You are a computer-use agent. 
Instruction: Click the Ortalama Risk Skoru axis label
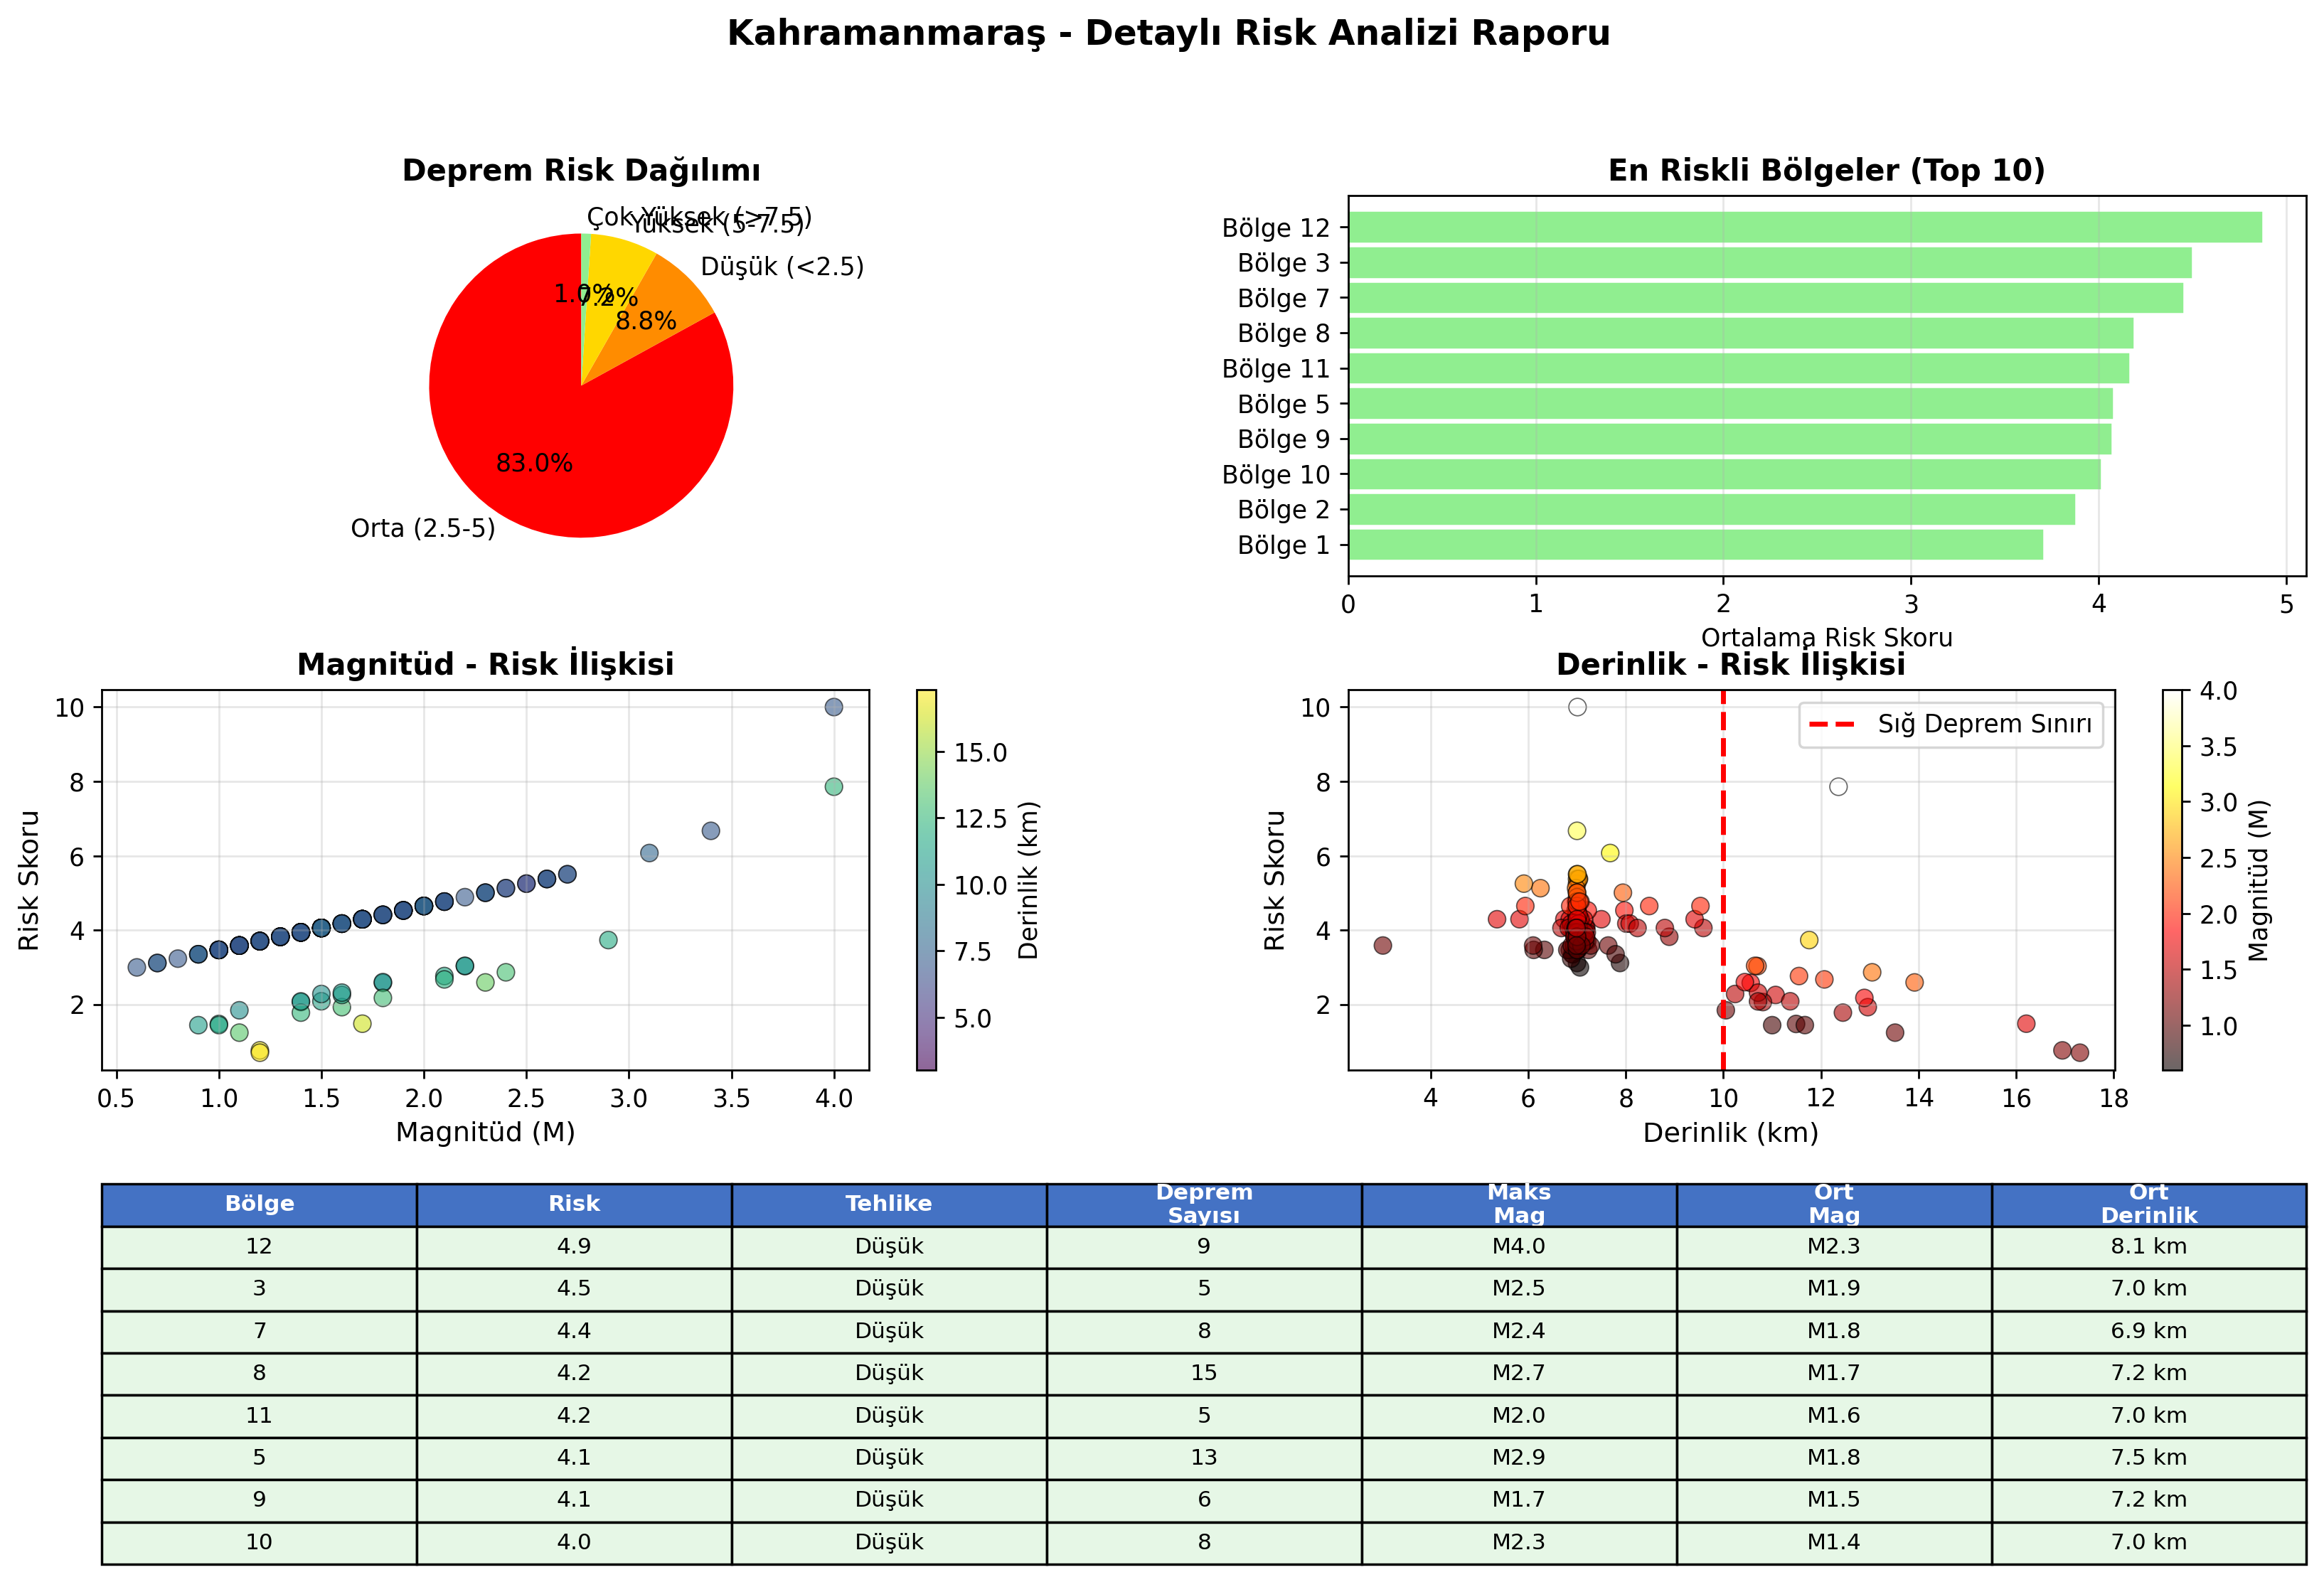point(1826,637)
